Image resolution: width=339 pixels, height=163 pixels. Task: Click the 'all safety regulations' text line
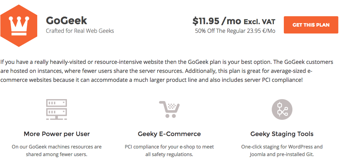pyautogui.click(x=169, y=154)
